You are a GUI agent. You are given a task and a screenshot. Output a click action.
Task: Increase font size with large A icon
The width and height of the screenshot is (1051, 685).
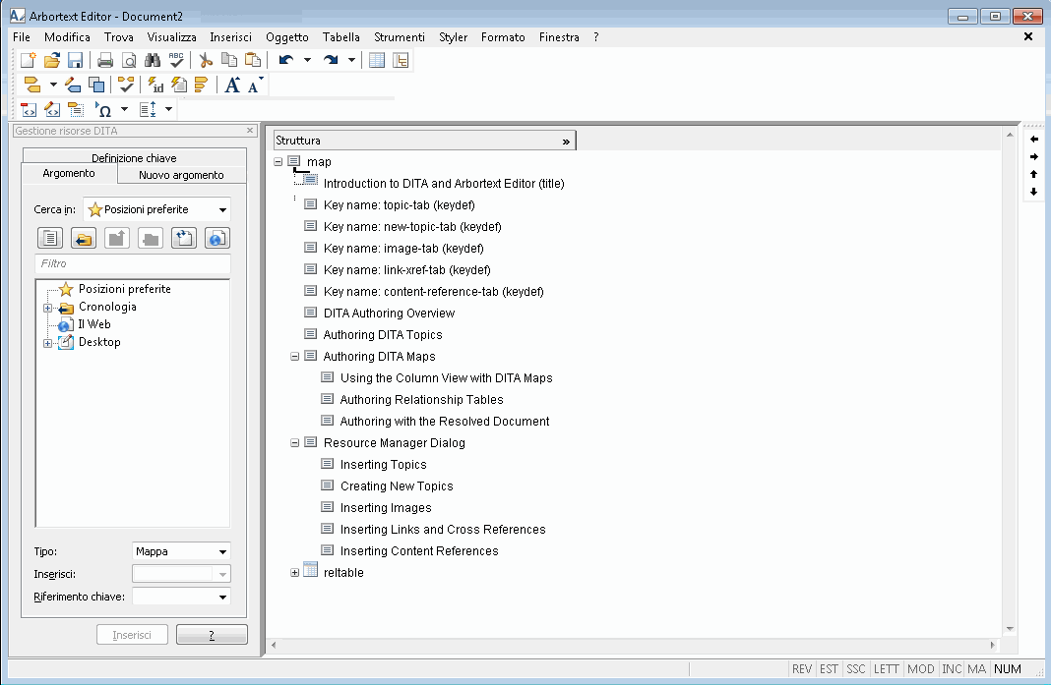[232, 86]
